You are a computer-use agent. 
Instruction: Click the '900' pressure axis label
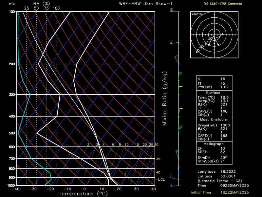tap(12, 178)
